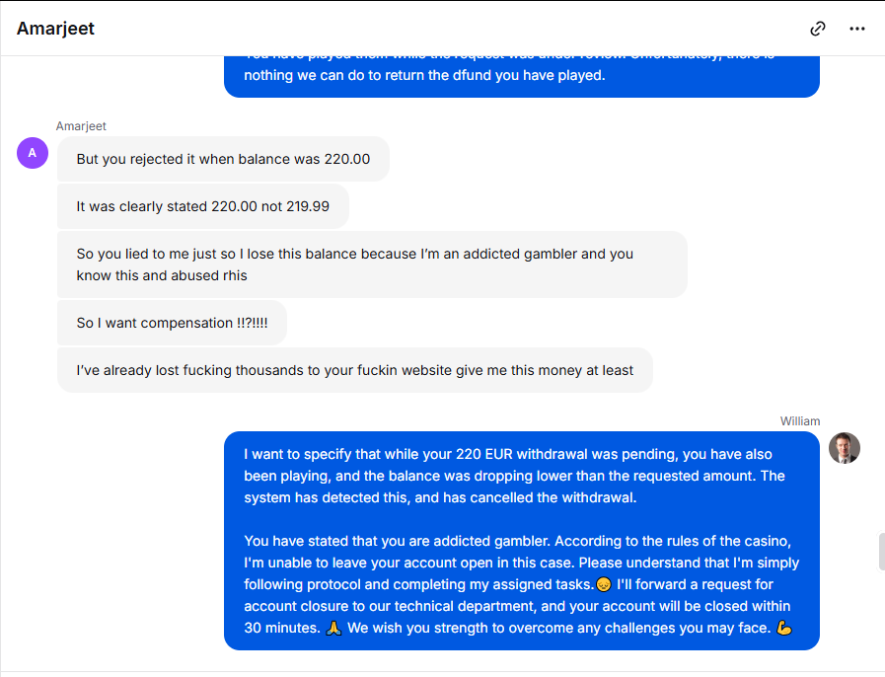The image size is (885, 677).
Task: Select the 'So I want compensation' message
Action: pyautogui.click(x=172, y=323)
